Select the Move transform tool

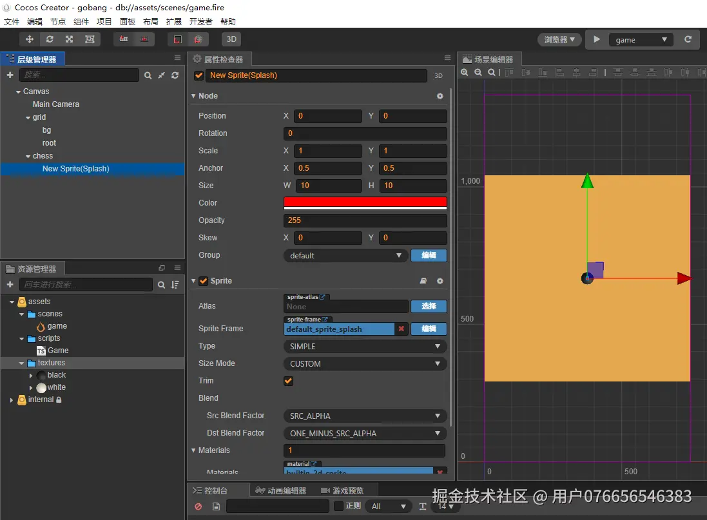[x=29, y=39]
